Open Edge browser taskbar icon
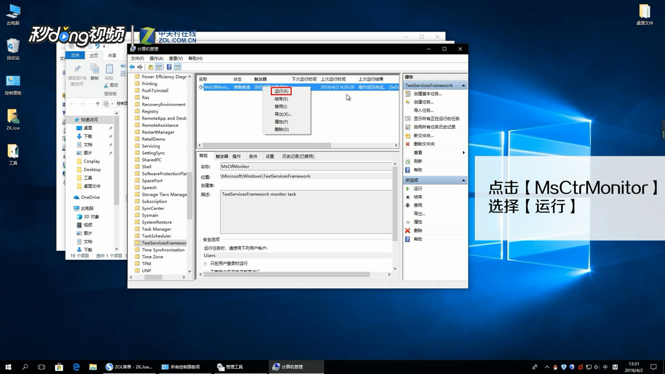The height and width of the screenshot is (374, 665). (76, 367)
